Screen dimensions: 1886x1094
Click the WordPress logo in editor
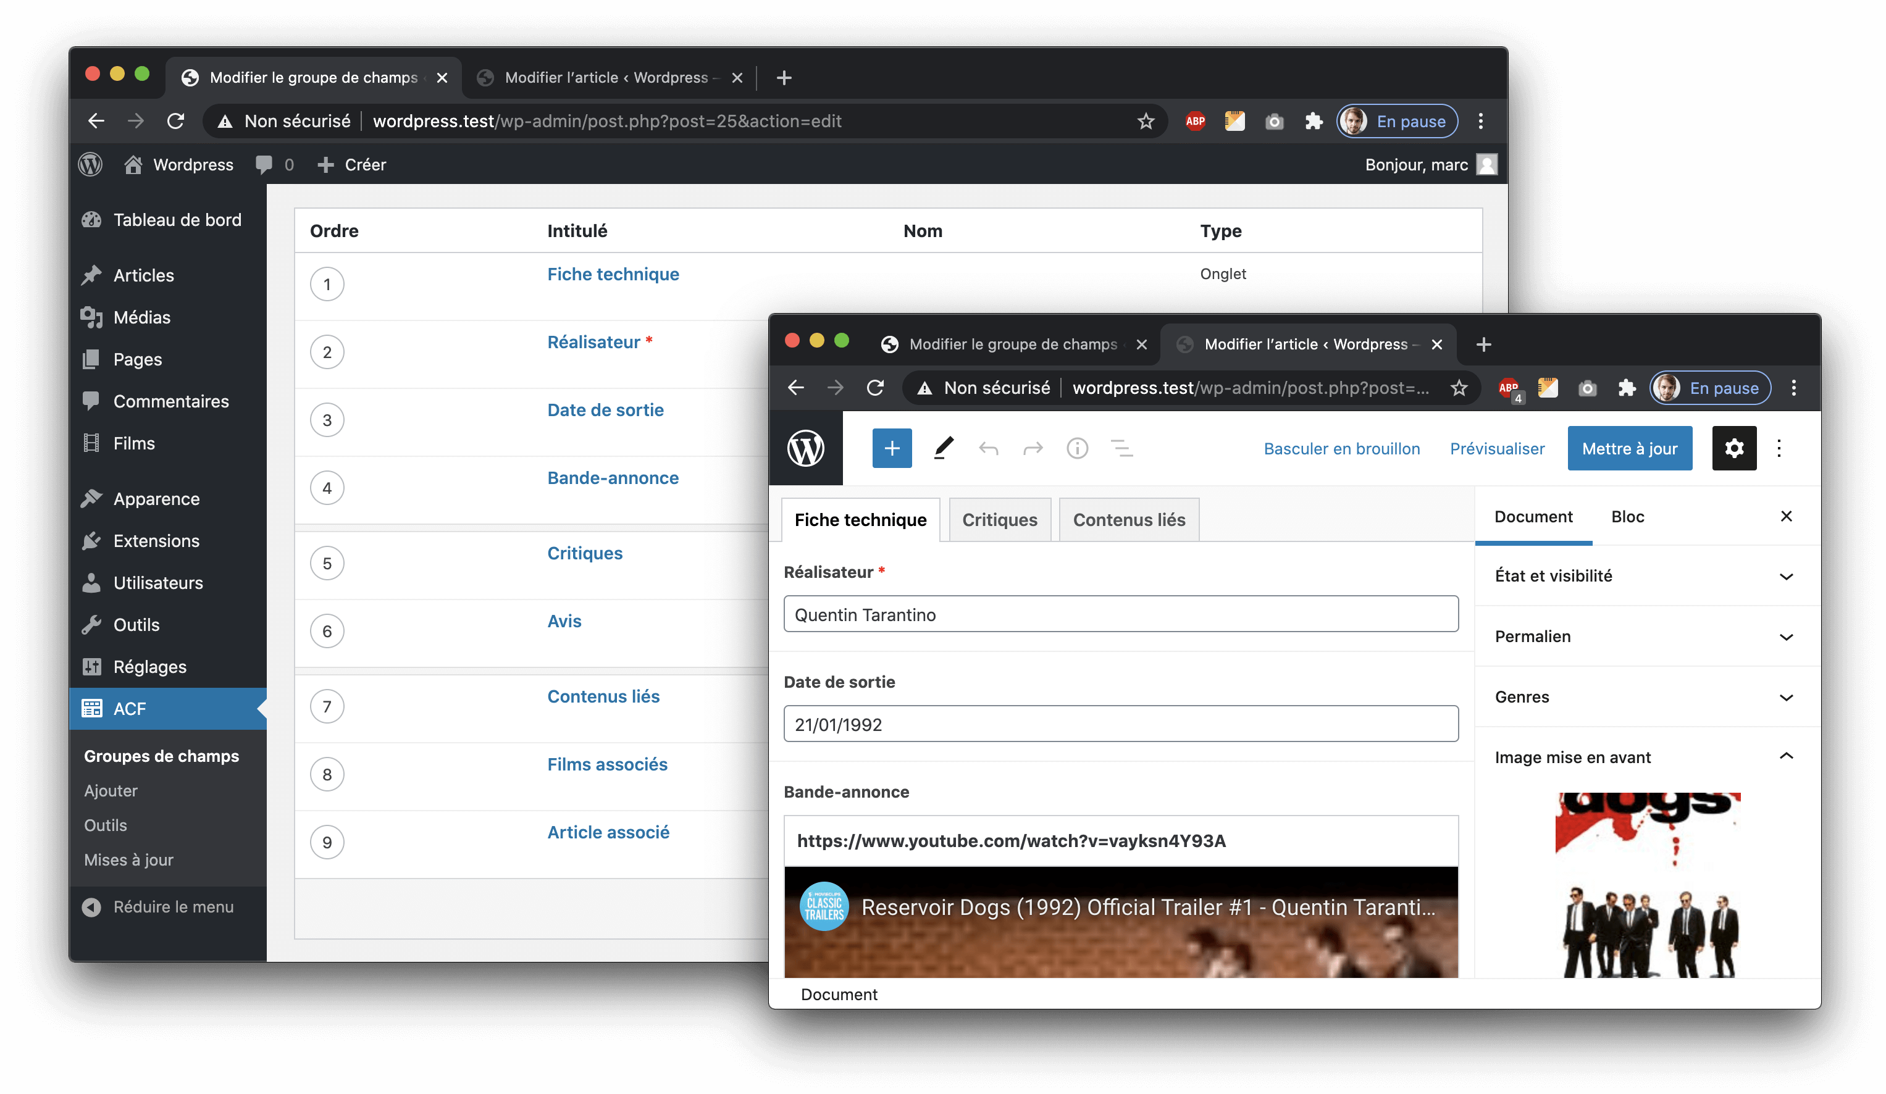pos(805,448)
